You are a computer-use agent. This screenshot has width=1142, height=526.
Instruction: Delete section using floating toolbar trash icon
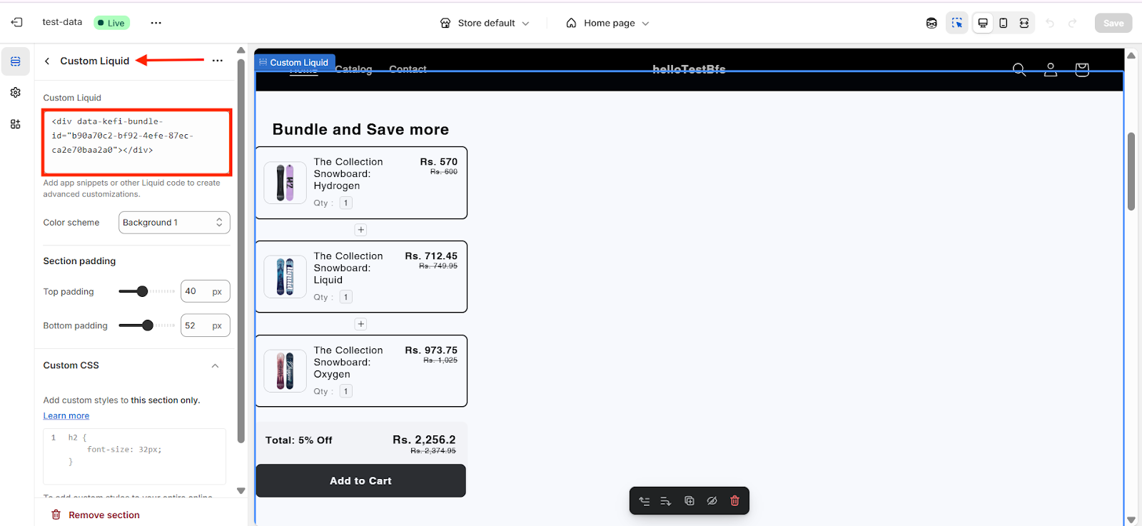734,501
